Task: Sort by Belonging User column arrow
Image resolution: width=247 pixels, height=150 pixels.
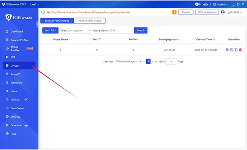Action: point(179,39)
